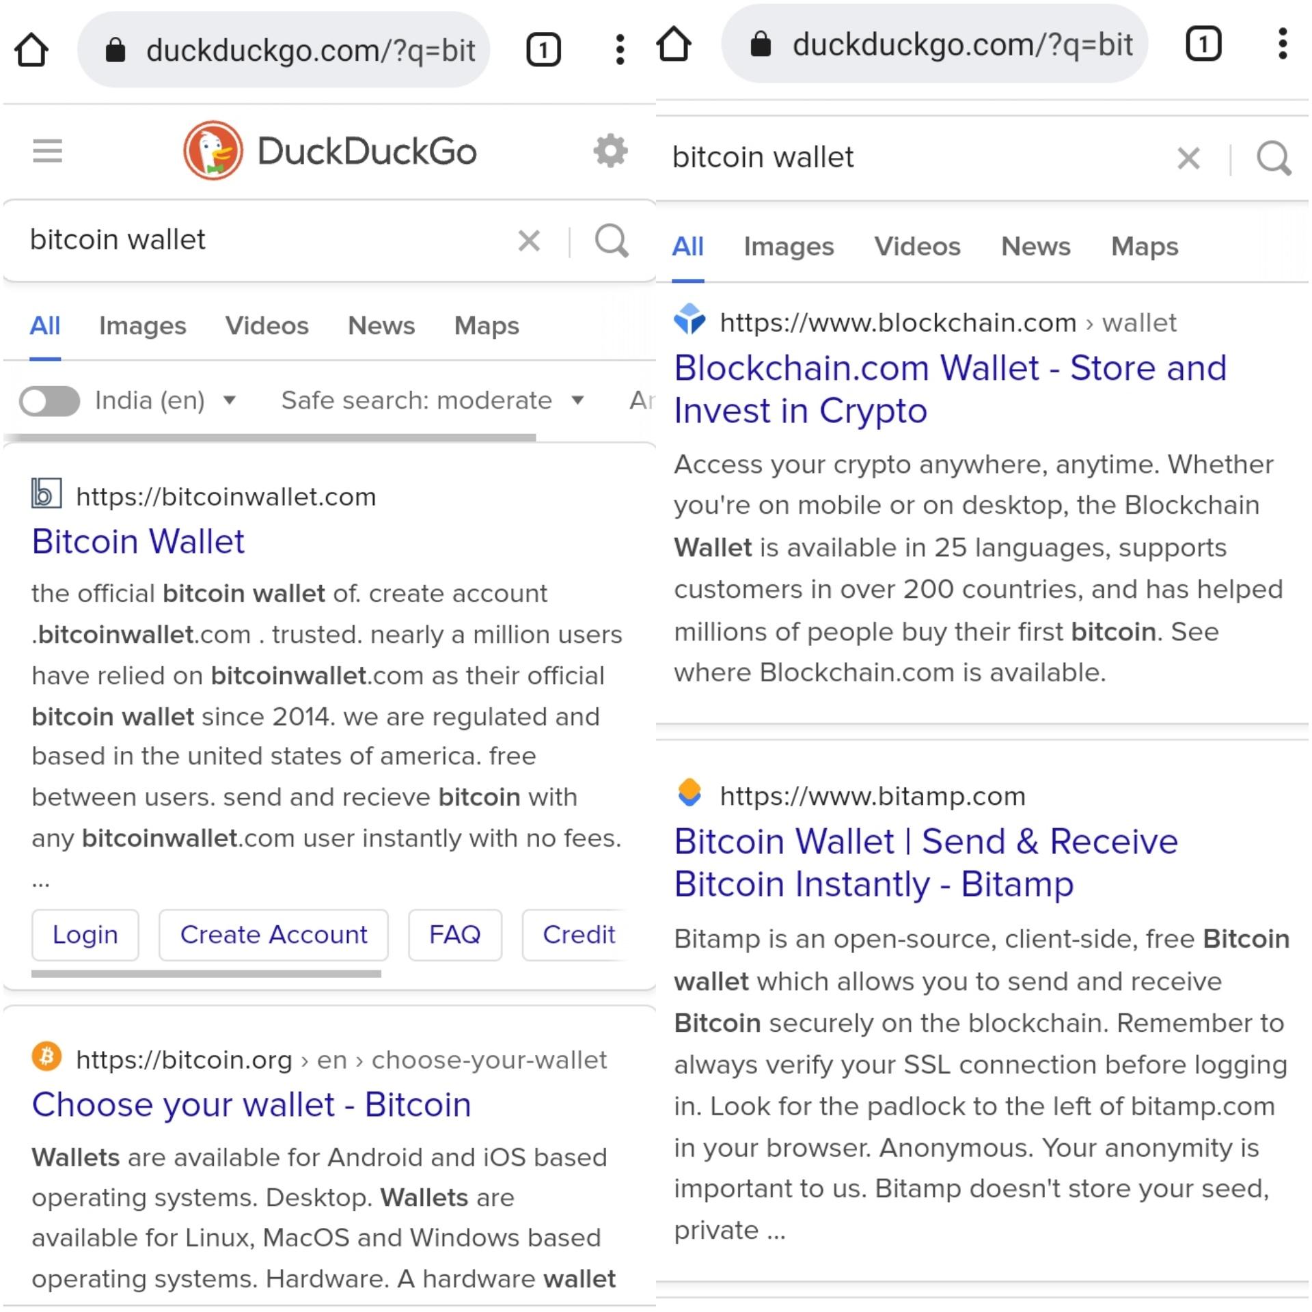
Task: Open three-dot browser menu on right
Action: (1283, 44)
